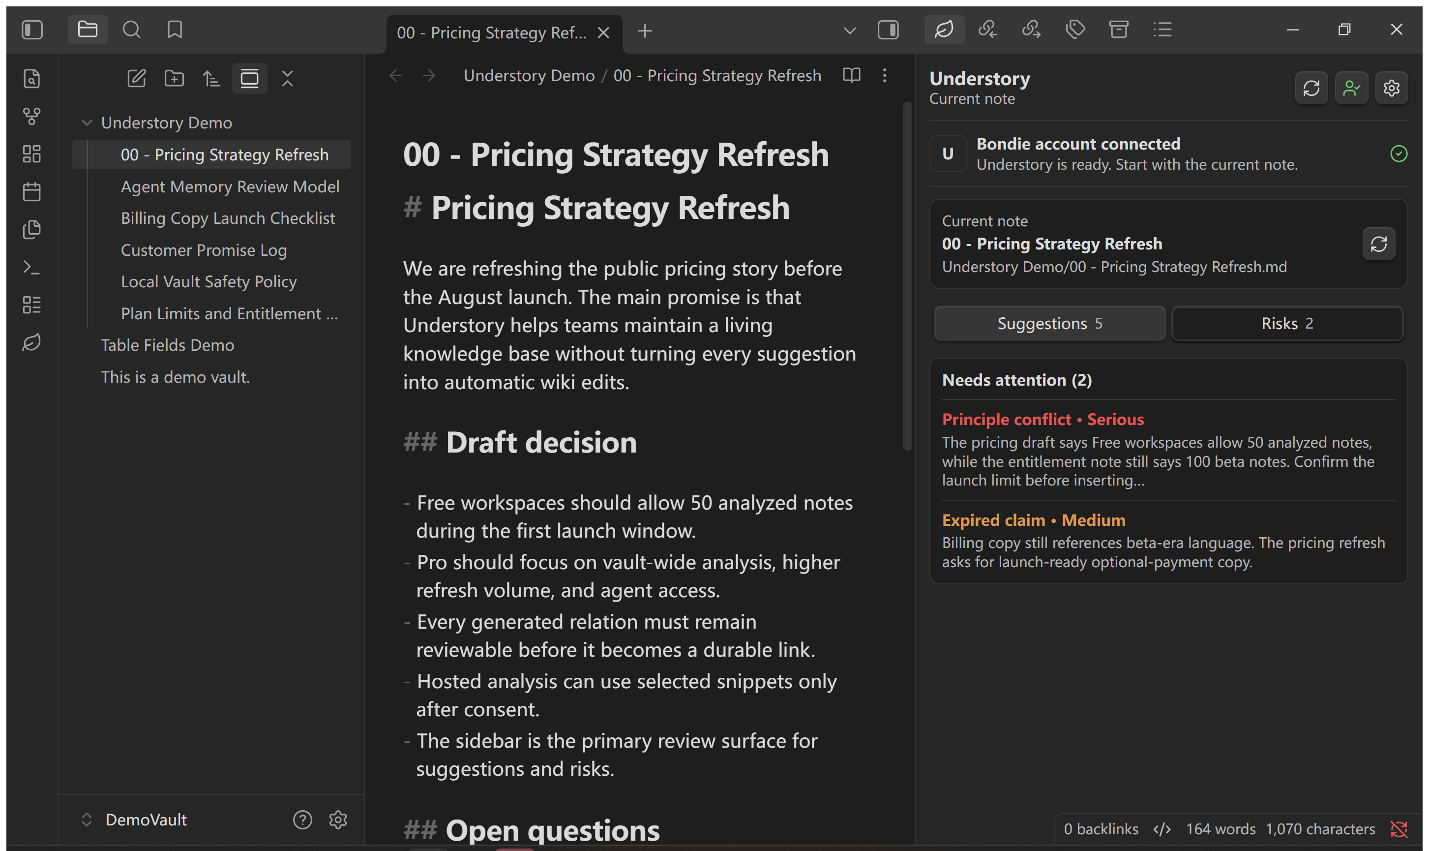Click Understory Demo breadcrumb

pyautogui.click(x=529, y=76)
